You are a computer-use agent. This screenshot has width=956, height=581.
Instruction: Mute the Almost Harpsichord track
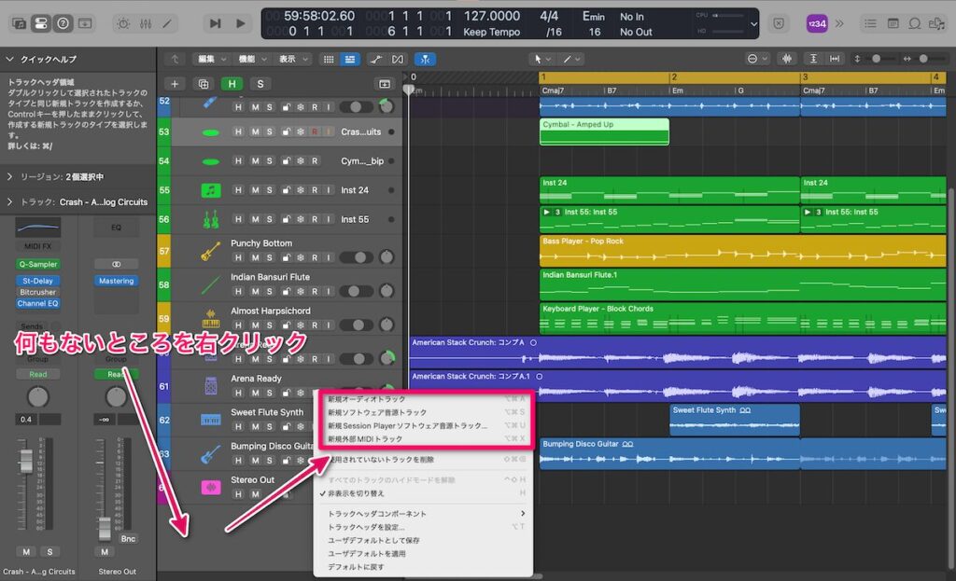pyautogui.click(x=255, y=325)
